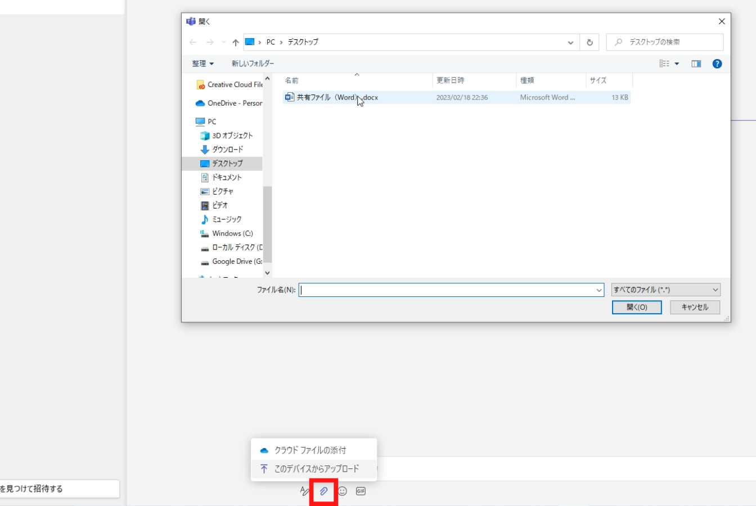Open the emoji picker icon

pyautogui.click(x=343, y=491)
